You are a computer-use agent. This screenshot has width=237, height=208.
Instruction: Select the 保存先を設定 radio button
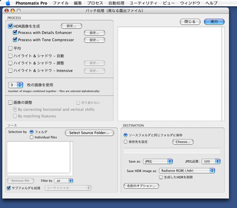126,142
